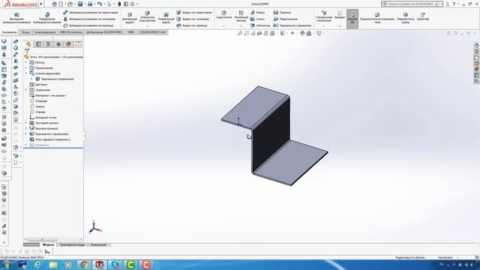Click the New document icon

[61, 4]
